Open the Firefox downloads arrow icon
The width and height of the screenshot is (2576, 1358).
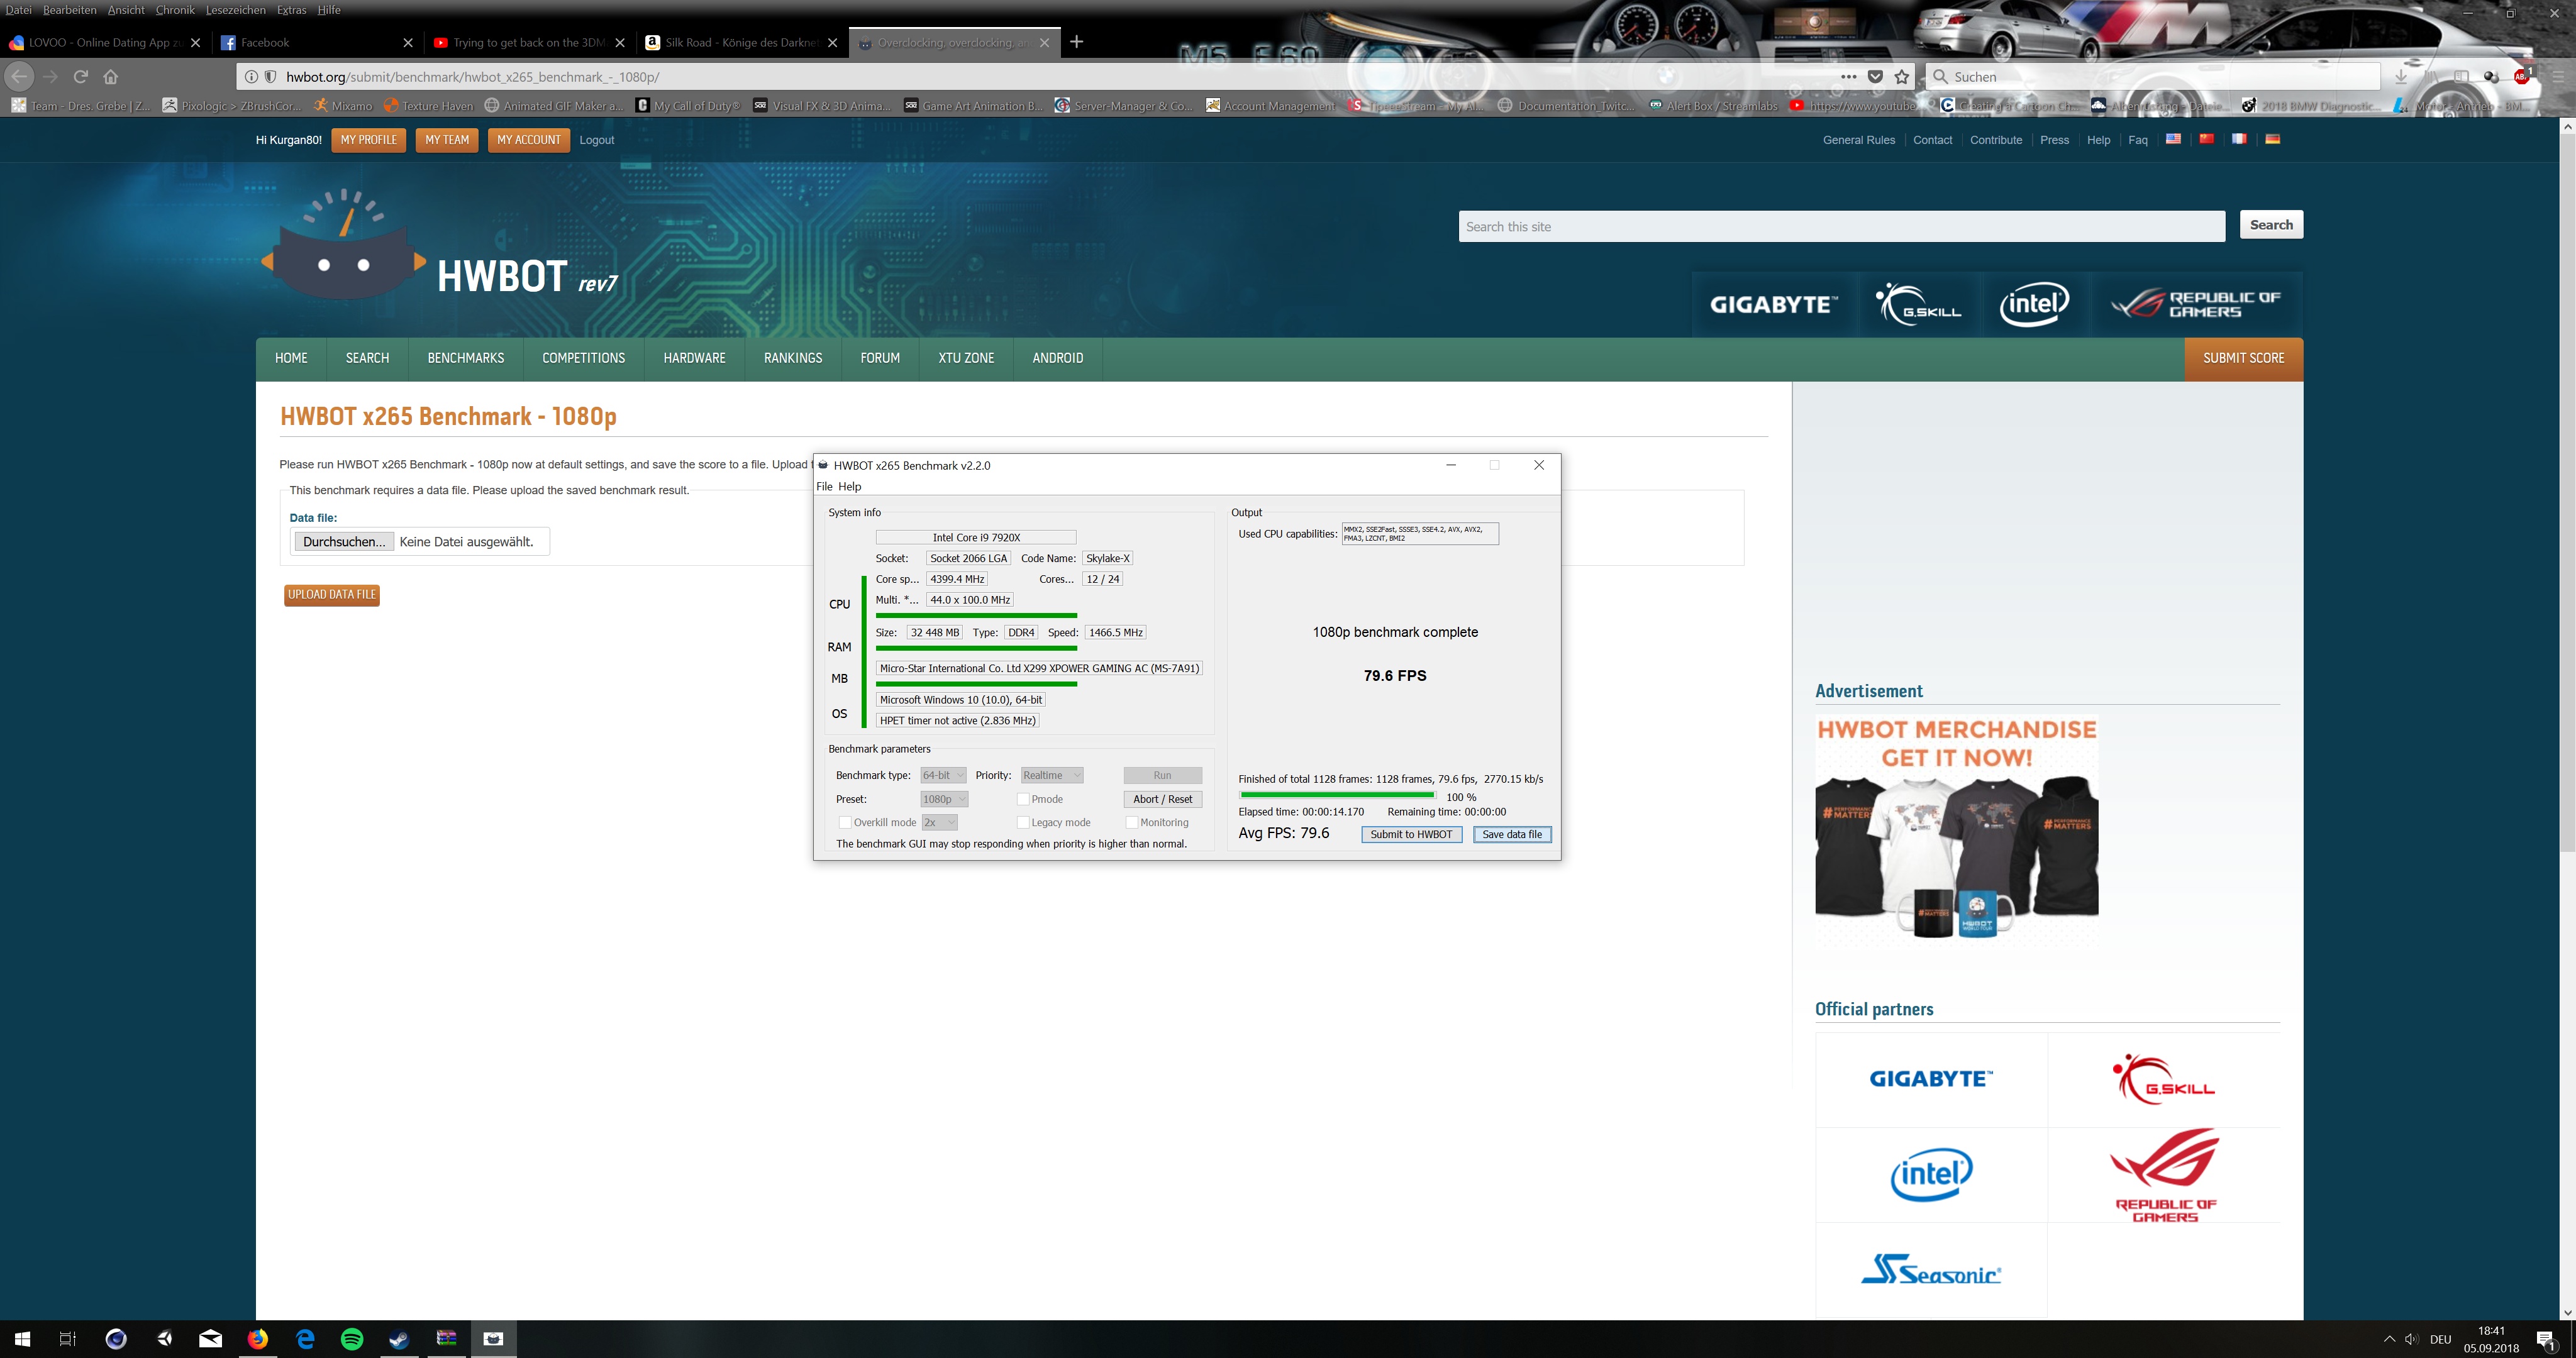coord(2401,76)
